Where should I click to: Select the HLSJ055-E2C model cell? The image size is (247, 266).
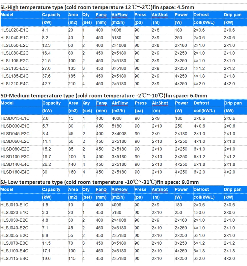[x=14, y=235]
